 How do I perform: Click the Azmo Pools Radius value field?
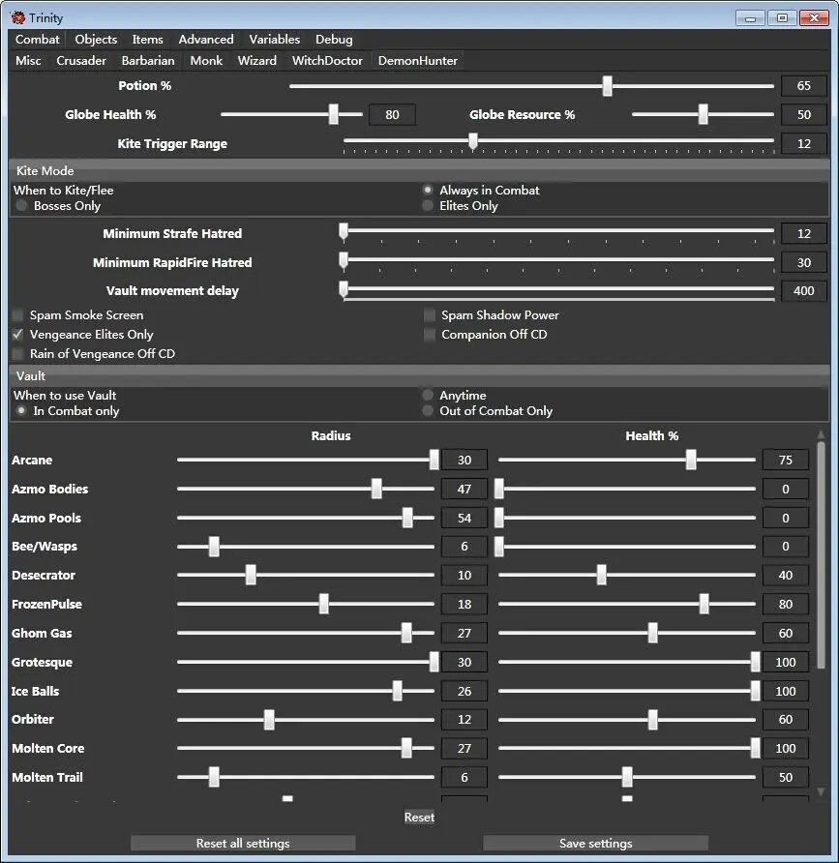point(464,518)
